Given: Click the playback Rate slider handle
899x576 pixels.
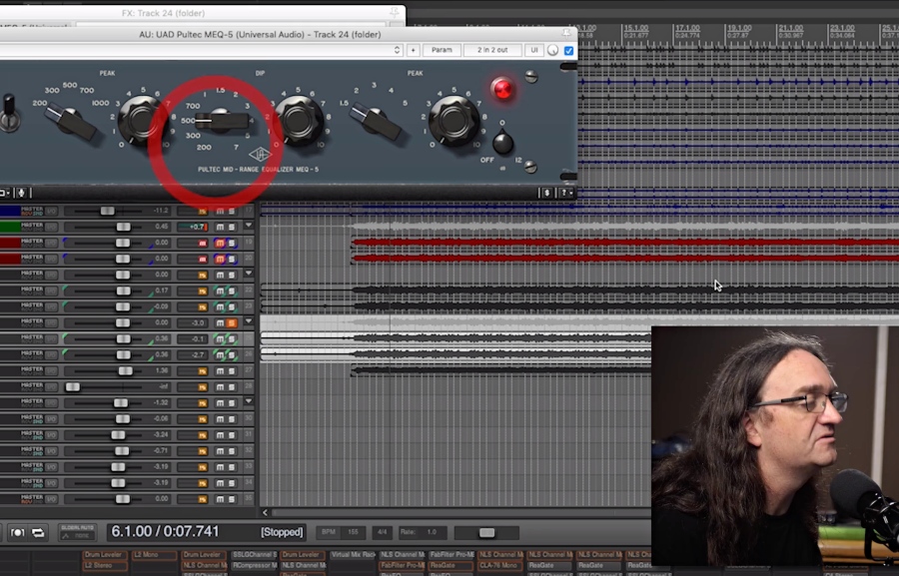Looking at the screenshot, I should coord(486,532).
